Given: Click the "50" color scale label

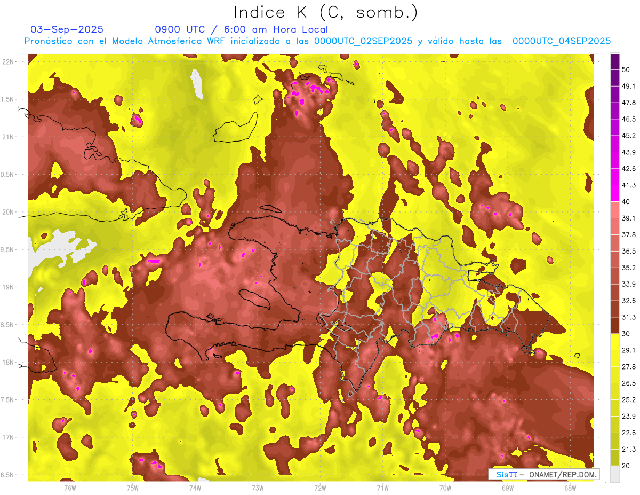Looking at the screenshot, I should (x=626, y=69).
